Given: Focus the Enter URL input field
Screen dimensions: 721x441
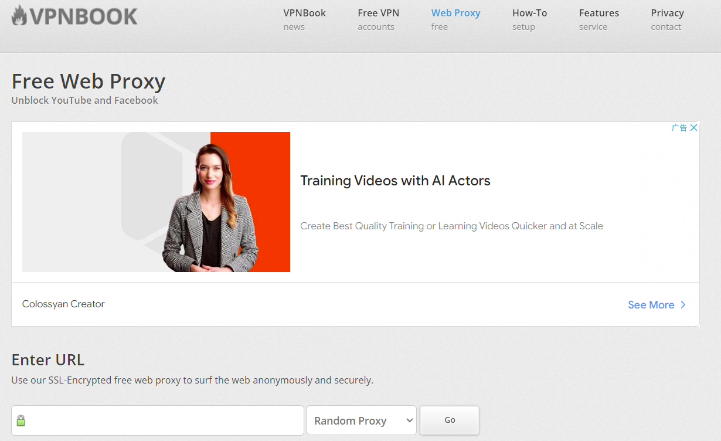Looking at the screenshot, I should pyautogui.click(x=158, y=420).
